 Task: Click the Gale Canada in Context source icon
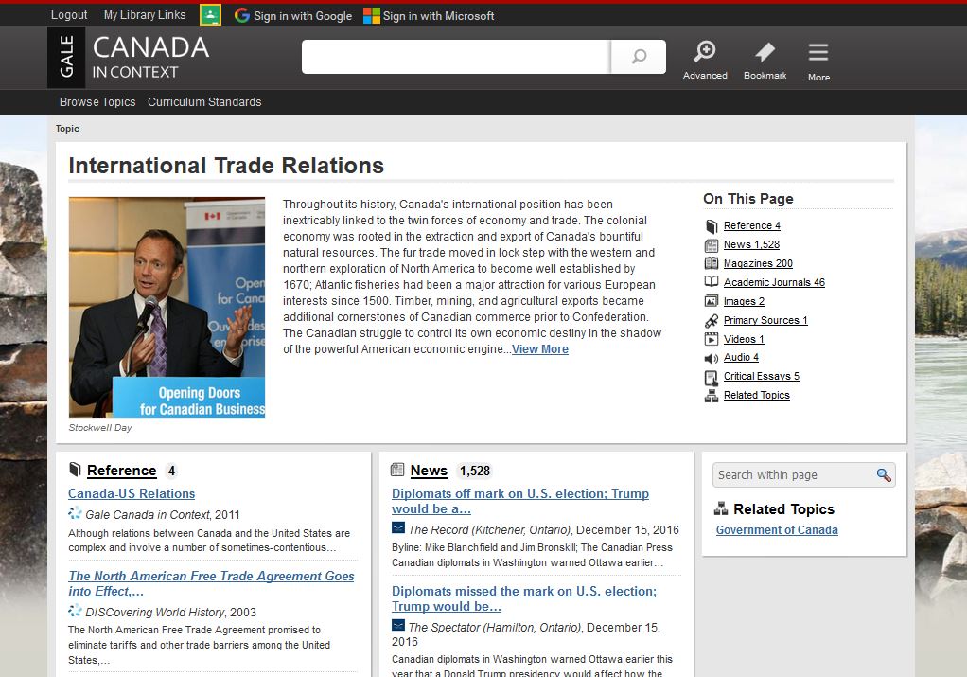pyautogui.click(x=76, y=513)
